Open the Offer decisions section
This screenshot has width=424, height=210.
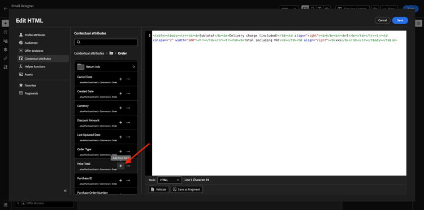pyautogui.click(x=43, y=51)
